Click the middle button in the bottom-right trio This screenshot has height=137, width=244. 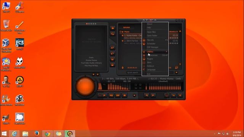(173, 95)
